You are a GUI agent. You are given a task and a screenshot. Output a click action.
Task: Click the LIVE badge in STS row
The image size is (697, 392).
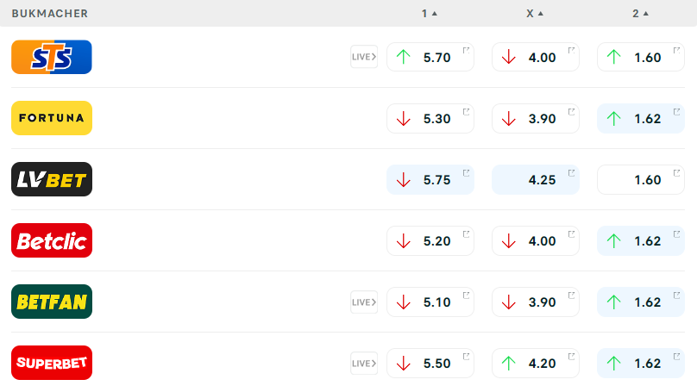coord(364,57)
